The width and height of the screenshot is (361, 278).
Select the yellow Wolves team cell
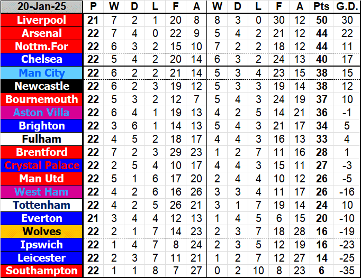pos(42,231)
